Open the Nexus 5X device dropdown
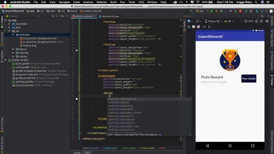 point(213,21)
